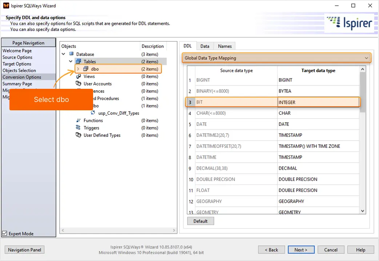The height and width of the screenshot is (261, 379).
Task: Select the CHAR target data type cell
Action: click(x=318, y=113)
